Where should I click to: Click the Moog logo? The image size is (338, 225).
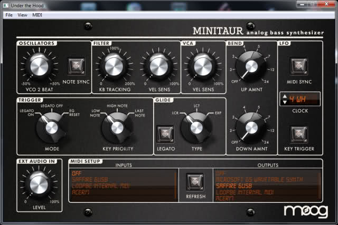pos(306,211)
